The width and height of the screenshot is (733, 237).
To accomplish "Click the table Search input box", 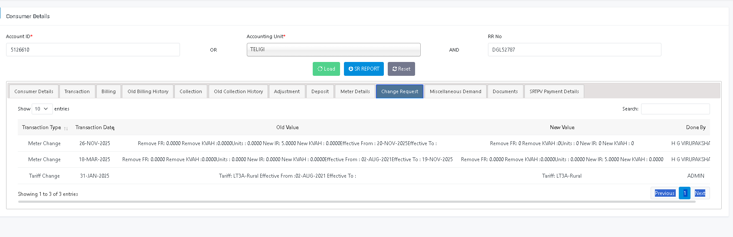I will pos(675,109).
